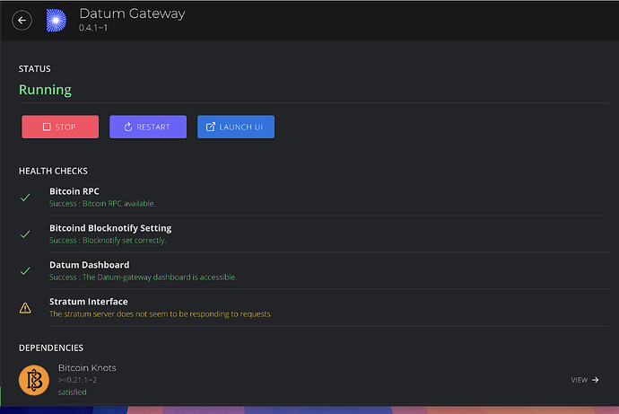Select the Datum Dashboard title
The width and height of the screenshot is (619, 414).
(89, 265)
